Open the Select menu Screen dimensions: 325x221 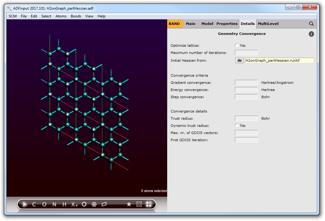pyautogui.click(x=46, y=16)
